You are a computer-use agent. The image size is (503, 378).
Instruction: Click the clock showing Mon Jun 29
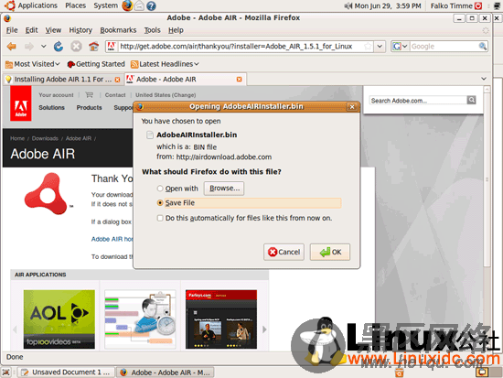click(388, 5)
